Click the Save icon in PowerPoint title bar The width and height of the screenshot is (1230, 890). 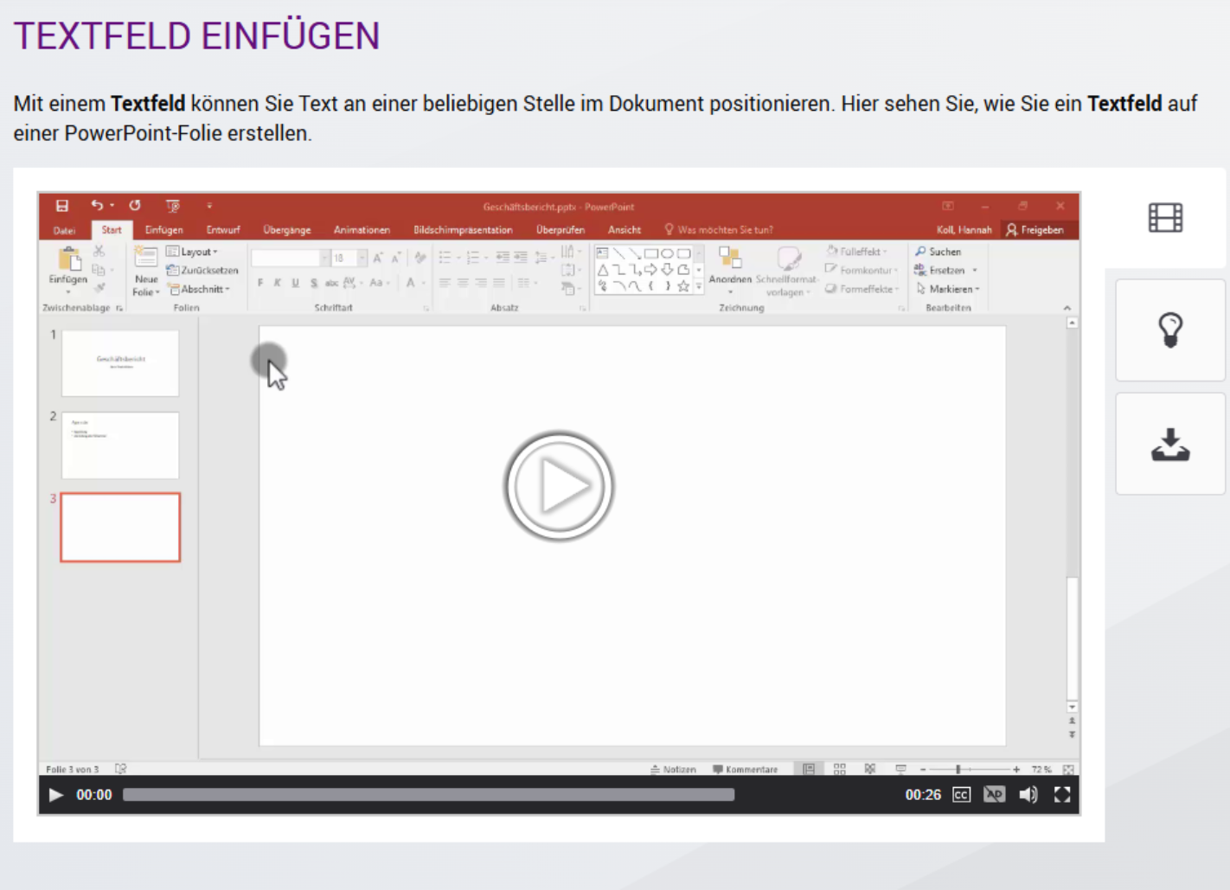(x=62, y=206)
